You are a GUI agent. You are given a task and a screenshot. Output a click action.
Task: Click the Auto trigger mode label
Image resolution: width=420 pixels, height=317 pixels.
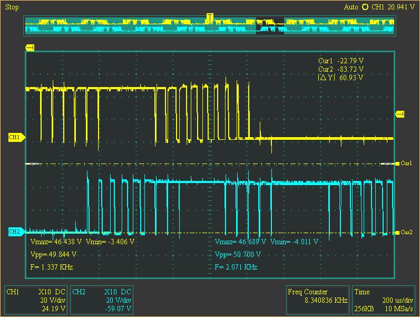tap(351, 7)
